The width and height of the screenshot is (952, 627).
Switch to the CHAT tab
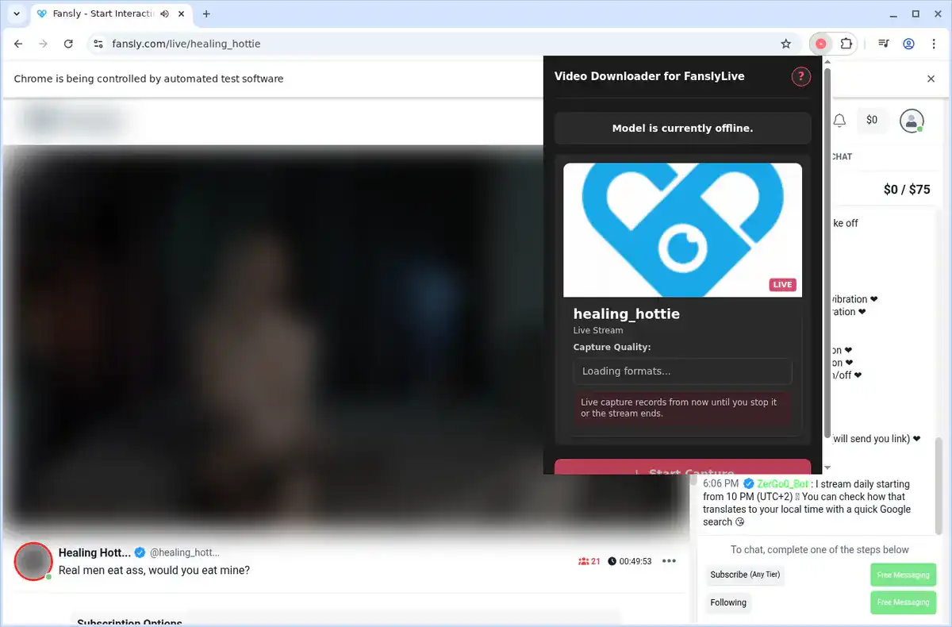click(x=841, y=156)
